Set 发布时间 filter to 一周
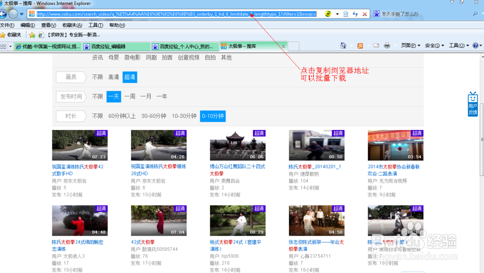This screenshot has width=484, height=273. [130, 97]
